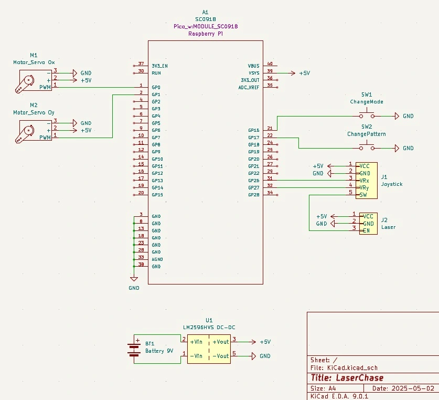Select the 'SC0918' label above the module

click(206, 19)
